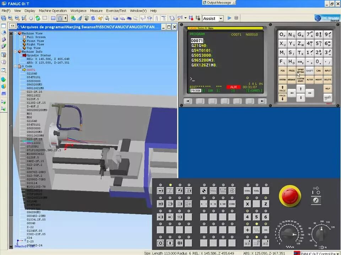Image resolution: width=341 pixels, height=255 pixels.
Task: Click the DELETE key on the keypad
Action: (328, 80)
